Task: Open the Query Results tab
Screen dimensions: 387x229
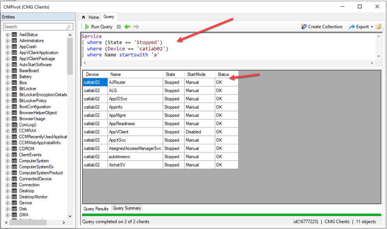Action: (x=96, y=209)
